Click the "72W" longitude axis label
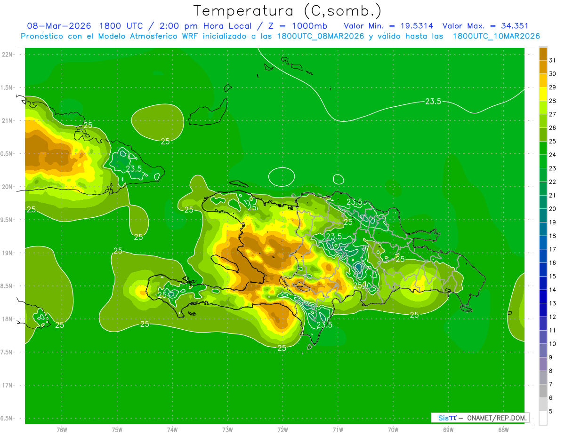 (282, 429)
